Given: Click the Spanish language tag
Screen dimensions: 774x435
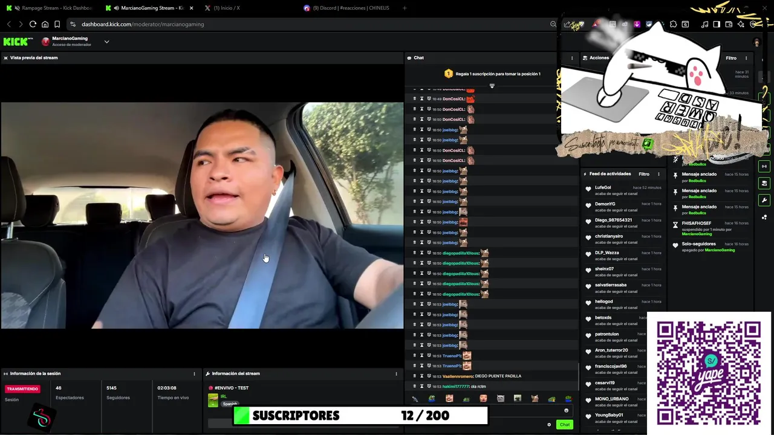Looking at the screenshot, I should click(230, 404).
